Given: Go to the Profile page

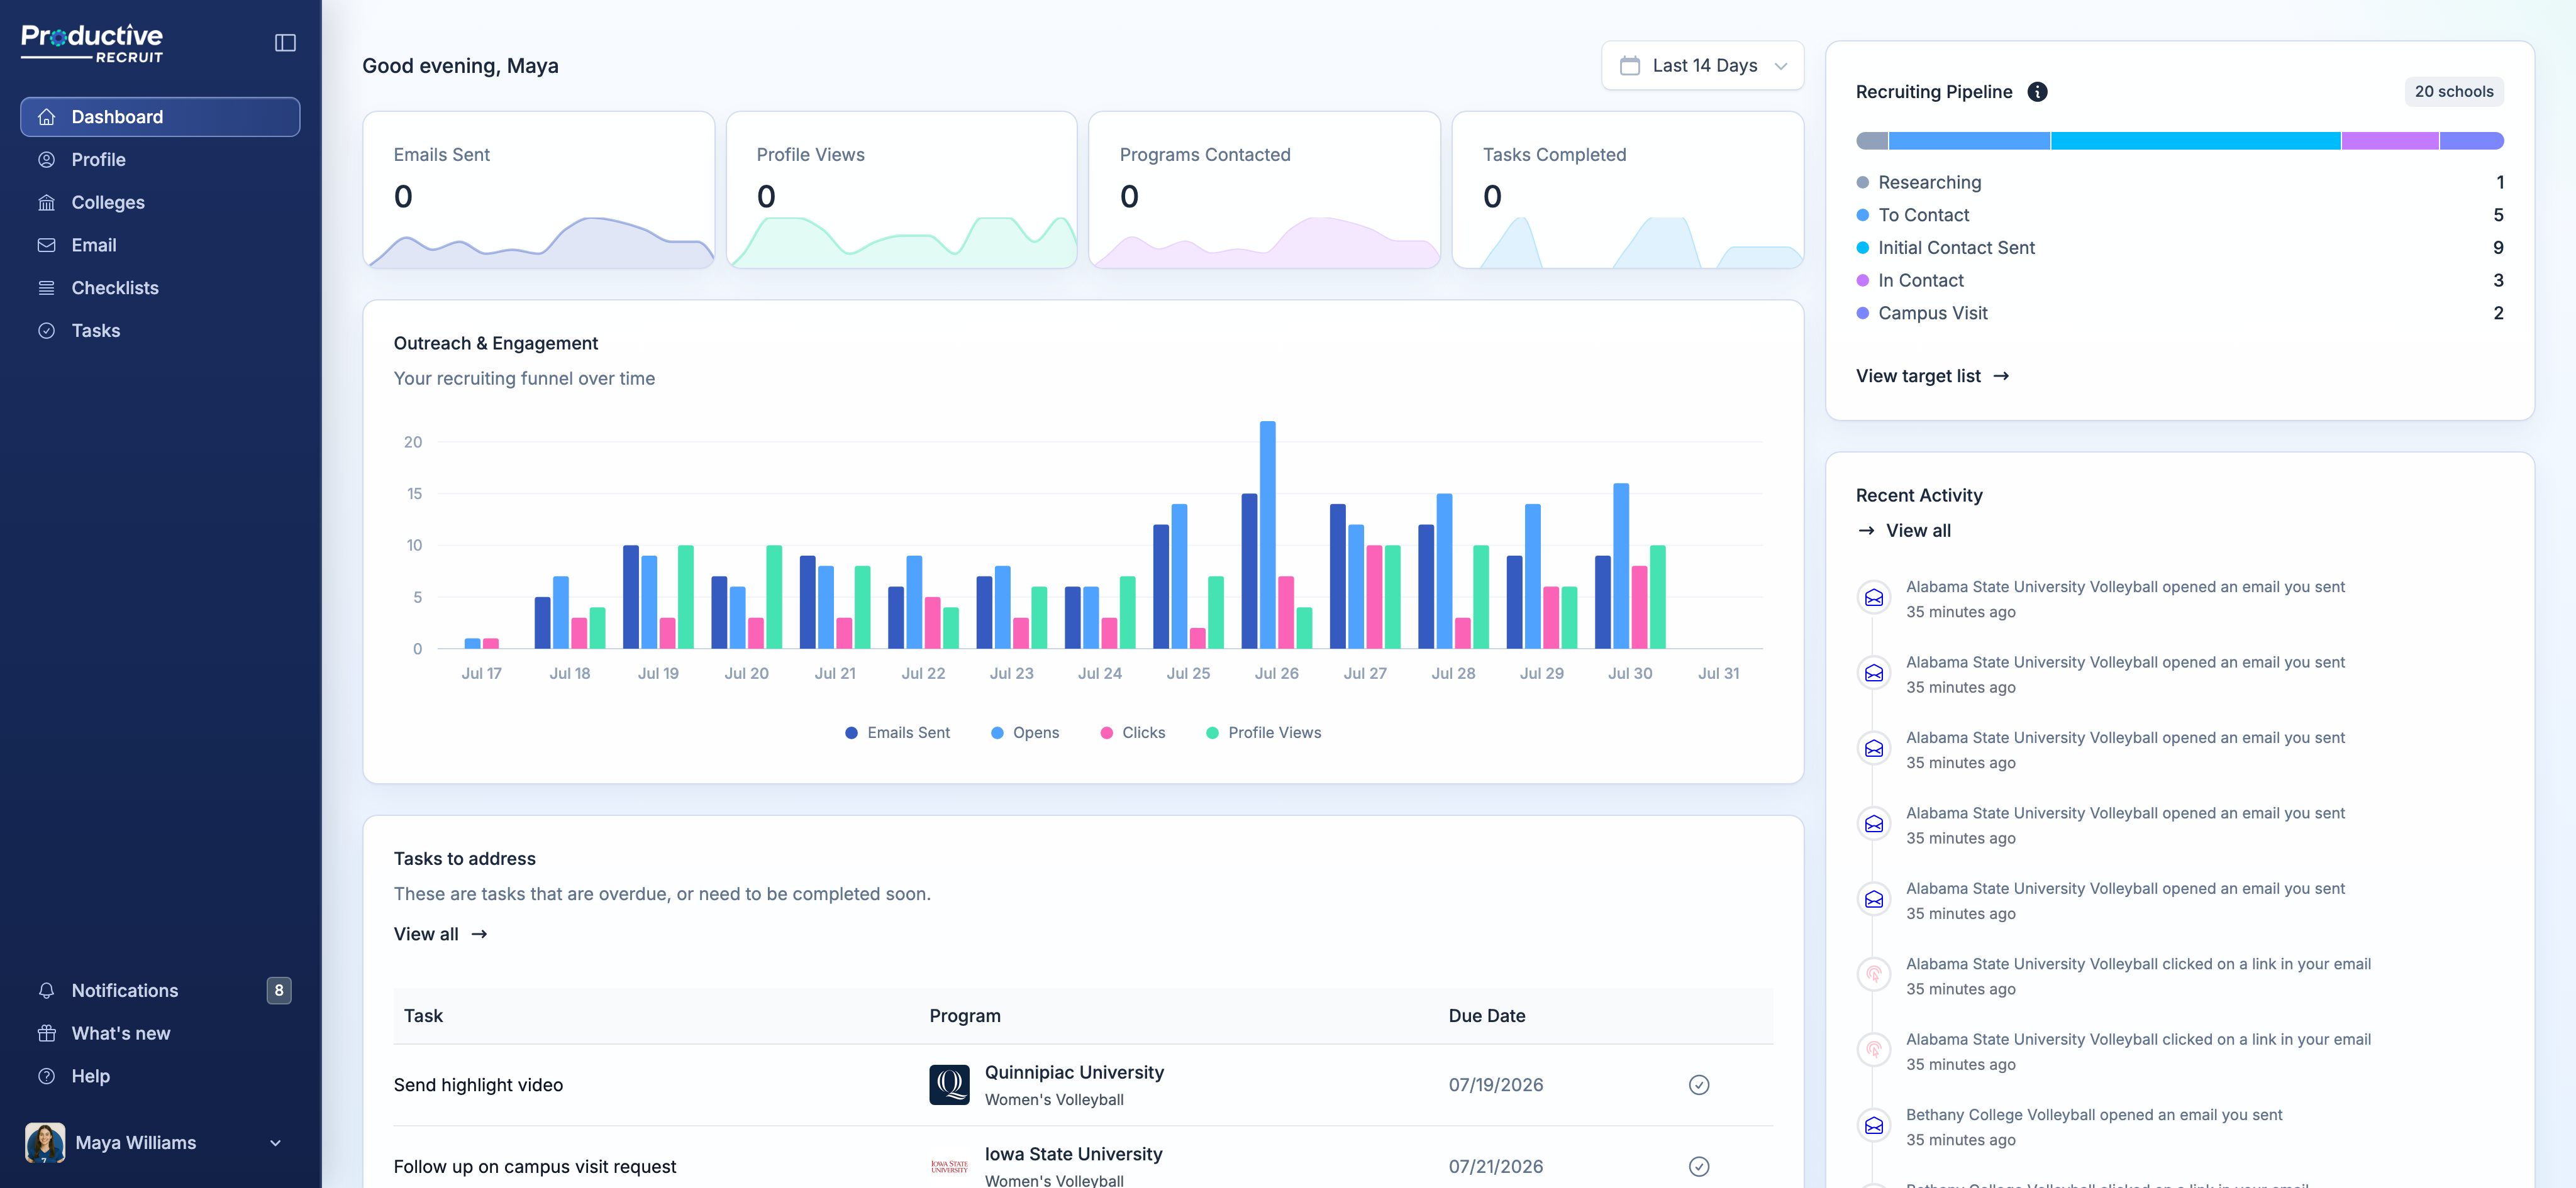Looking at the screenshot, I should point(160,160).
